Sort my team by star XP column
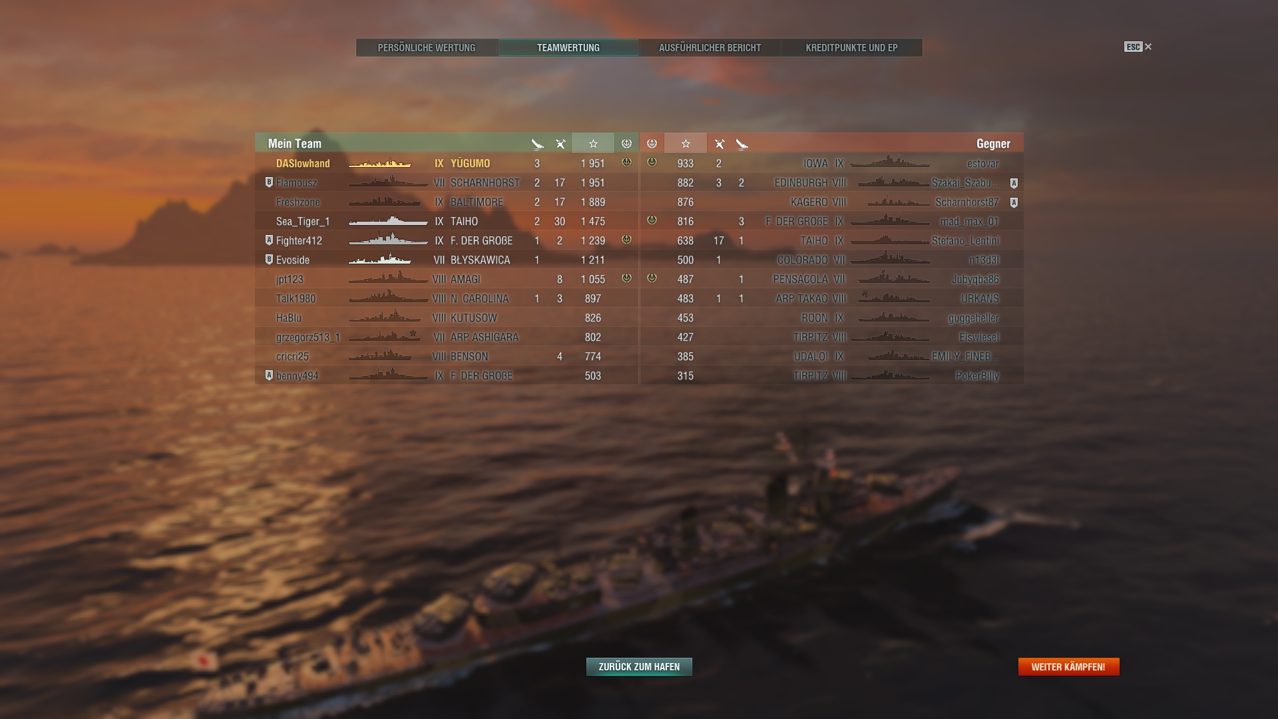The width and height of the screenshot is (1278, 719). coord(593,143)
